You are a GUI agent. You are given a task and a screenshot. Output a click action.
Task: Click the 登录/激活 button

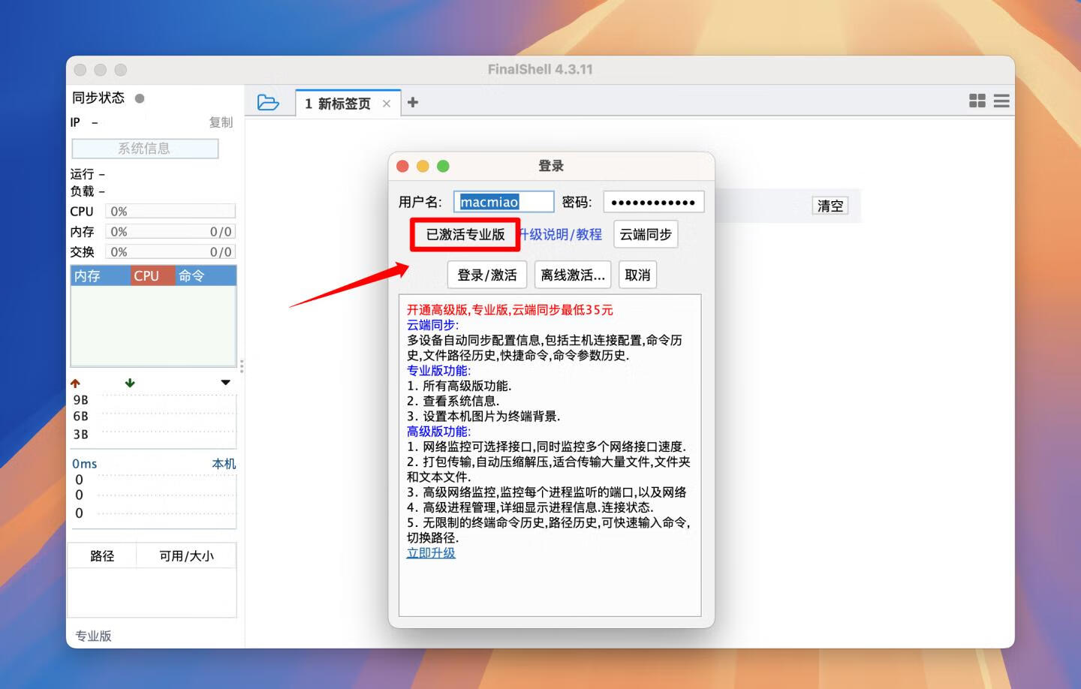(x=487, y=275)
